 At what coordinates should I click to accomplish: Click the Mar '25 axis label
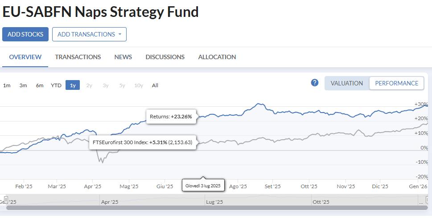(x=57, y=186)
